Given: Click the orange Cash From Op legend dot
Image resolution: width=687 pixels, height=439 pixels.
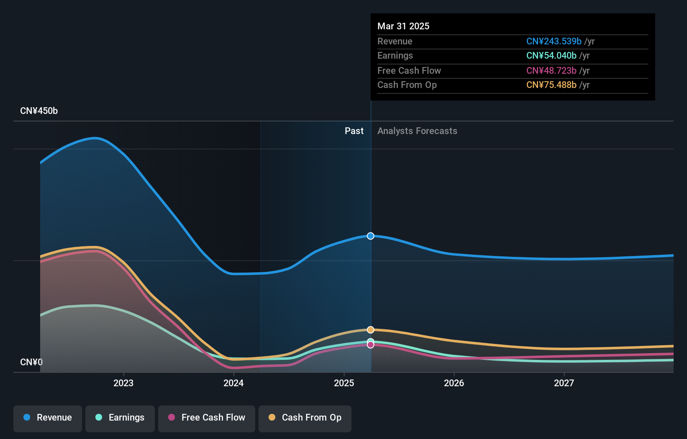Looking at the screenshot, I should point(272,418).
